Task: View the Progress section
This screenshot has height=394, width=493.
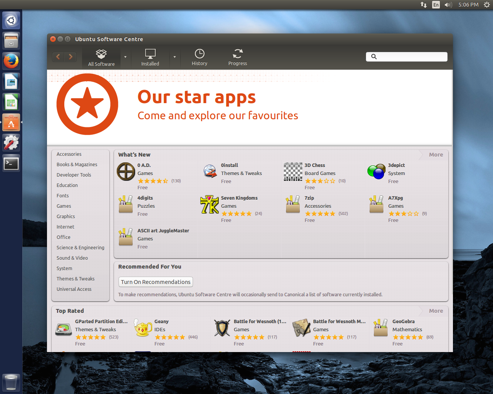Action: pos(238,58)
